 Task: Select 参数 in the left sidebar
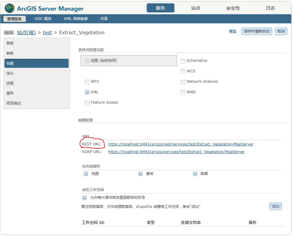tap(37, 53)
